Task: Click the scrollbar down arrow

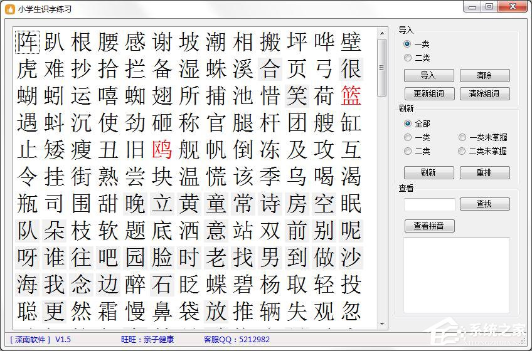Action: (x=381, y=323)
